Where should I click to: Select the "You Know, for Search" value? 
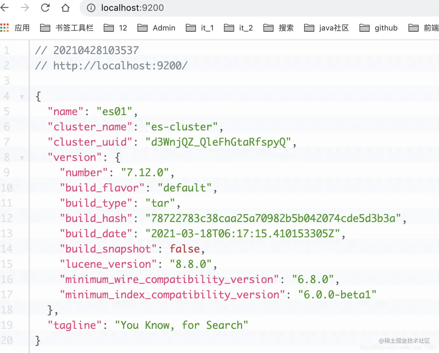click(x=182, y=325)
